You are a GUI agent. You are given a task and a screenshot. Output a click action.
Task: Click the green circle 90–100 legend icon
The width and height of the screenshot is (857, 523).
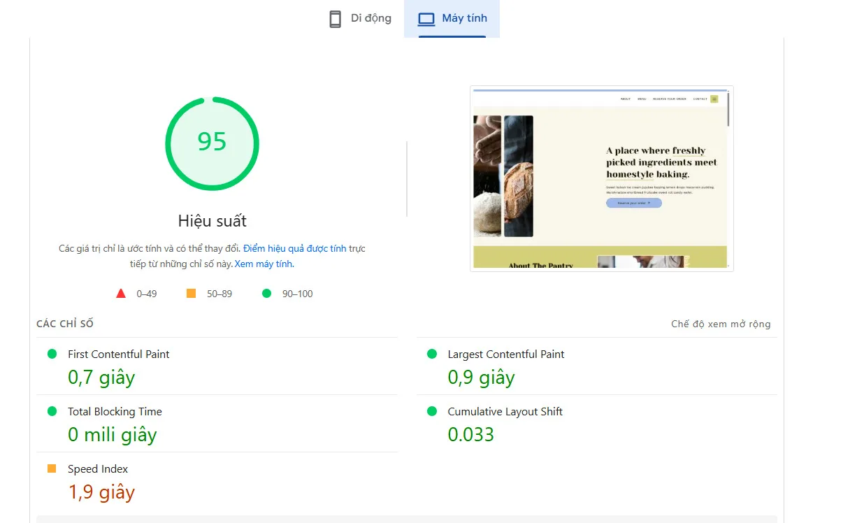266,293
